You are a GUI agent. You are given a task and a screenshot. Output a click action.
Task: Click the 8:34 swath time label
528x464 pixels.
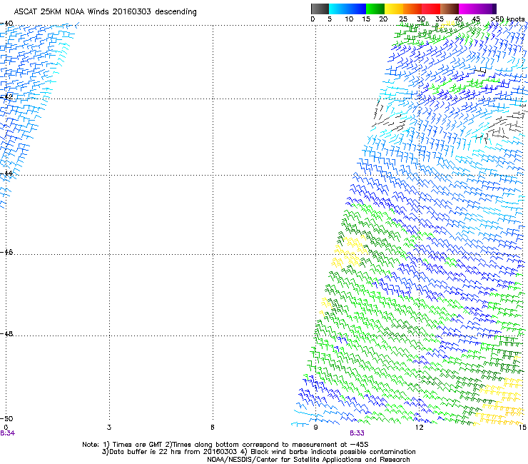coord(8,433)
